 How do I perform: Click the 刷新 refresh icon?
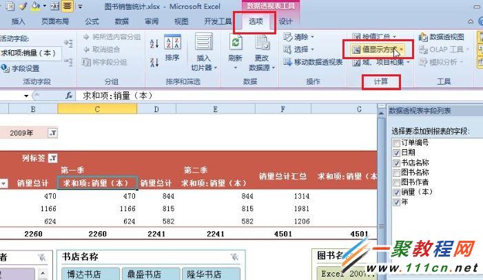[x=236, y=43]
